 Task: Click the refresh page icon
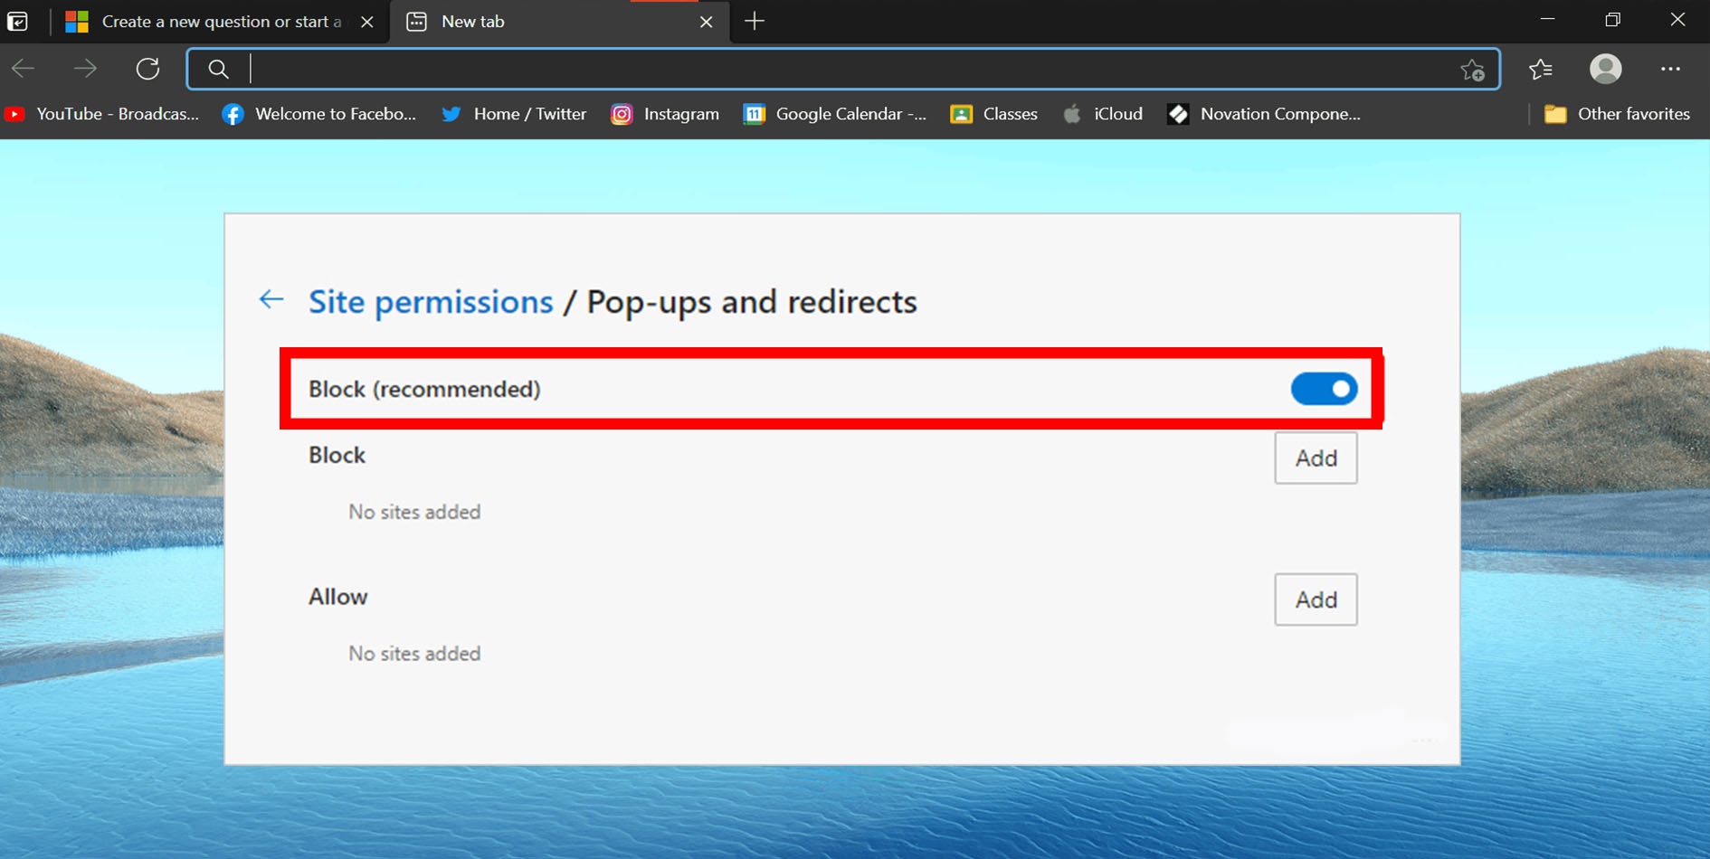click(x=147, y=69)
